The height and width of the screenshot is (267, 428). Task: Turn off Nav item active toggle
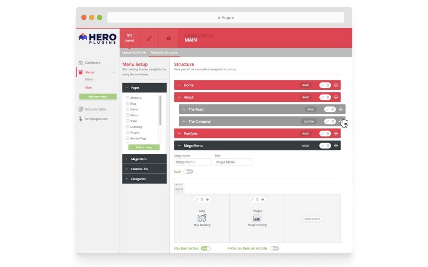point(206,248)
